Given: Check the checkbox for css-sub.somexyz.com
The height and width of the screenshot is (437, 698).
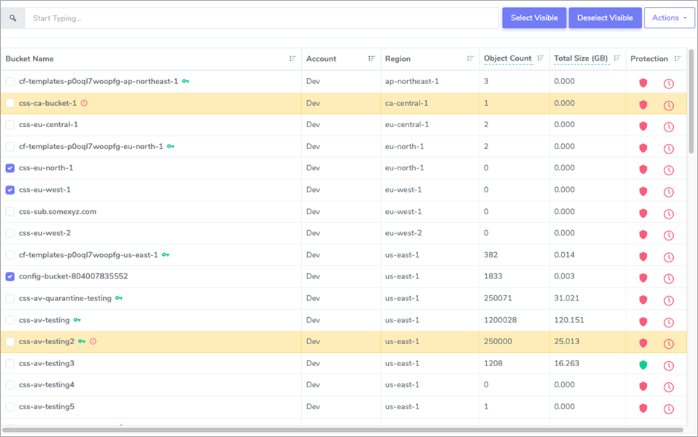Looking at the screenshot, I should pos(10,212).
